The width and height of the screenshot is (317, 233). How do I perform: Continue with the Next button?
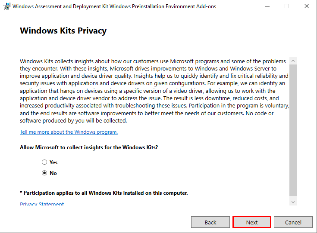tap(252, 222)
